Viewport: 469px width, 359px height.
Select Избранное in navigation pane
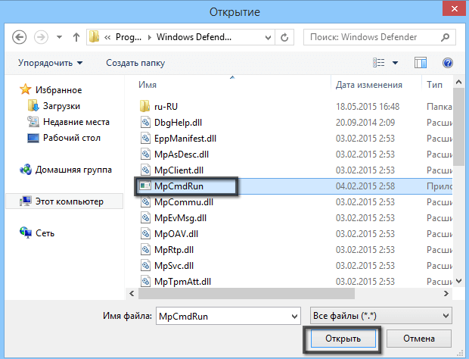[x=59, y=90]
